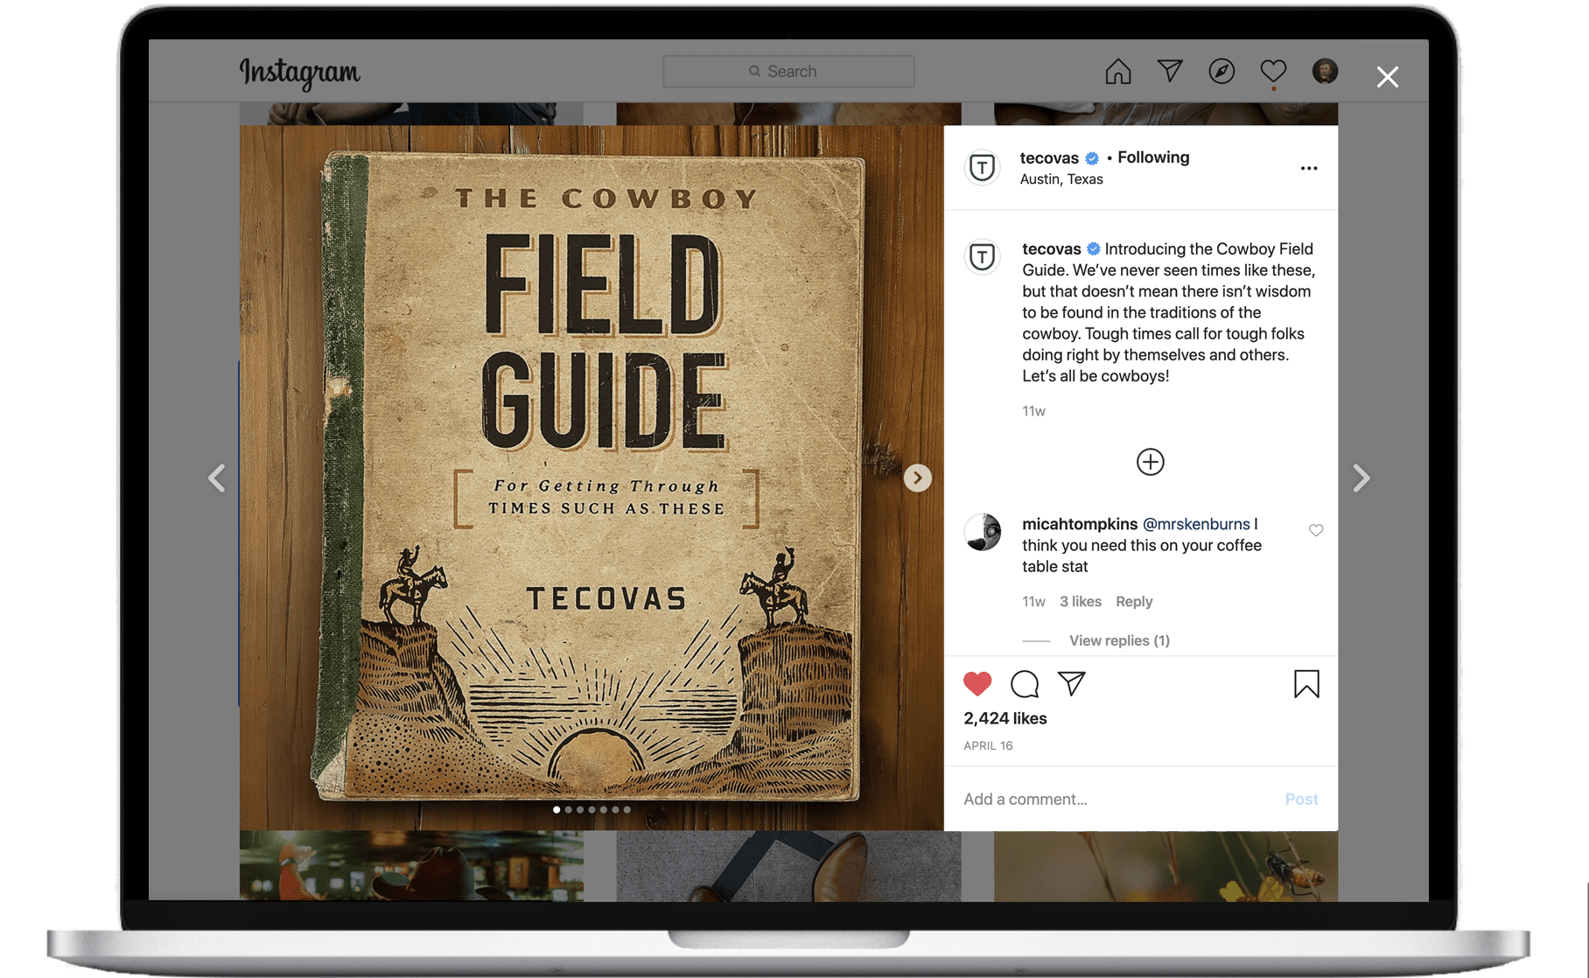Click the Following button

(x=1153, y=157)
